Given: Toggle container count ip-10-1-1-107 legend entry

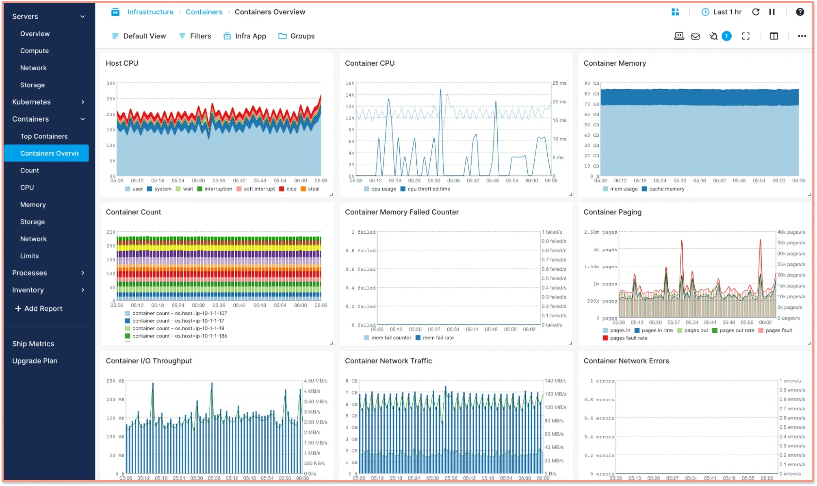Looking at the screenshot, I should tap(176, 313).
